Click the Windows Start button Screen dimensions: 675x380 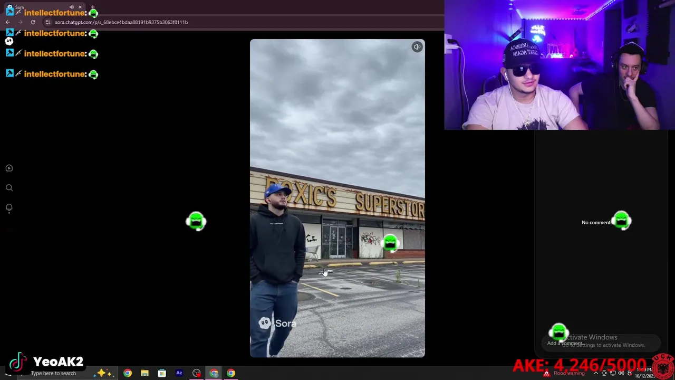click(8, 373)
